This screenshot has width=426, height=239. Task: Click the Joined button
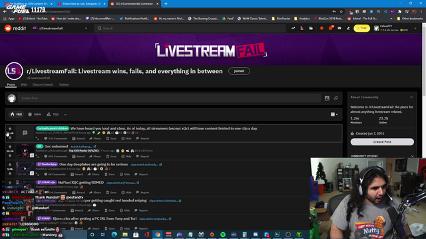tap(239, 71)
